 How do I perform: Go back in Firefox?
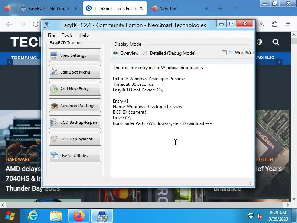9,24
